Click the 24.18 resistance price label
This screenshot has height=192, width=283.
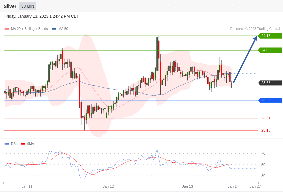270,36
